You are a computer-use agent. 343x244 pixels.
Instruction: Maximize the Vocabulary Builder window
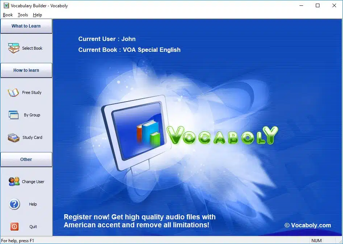(318, 5)
